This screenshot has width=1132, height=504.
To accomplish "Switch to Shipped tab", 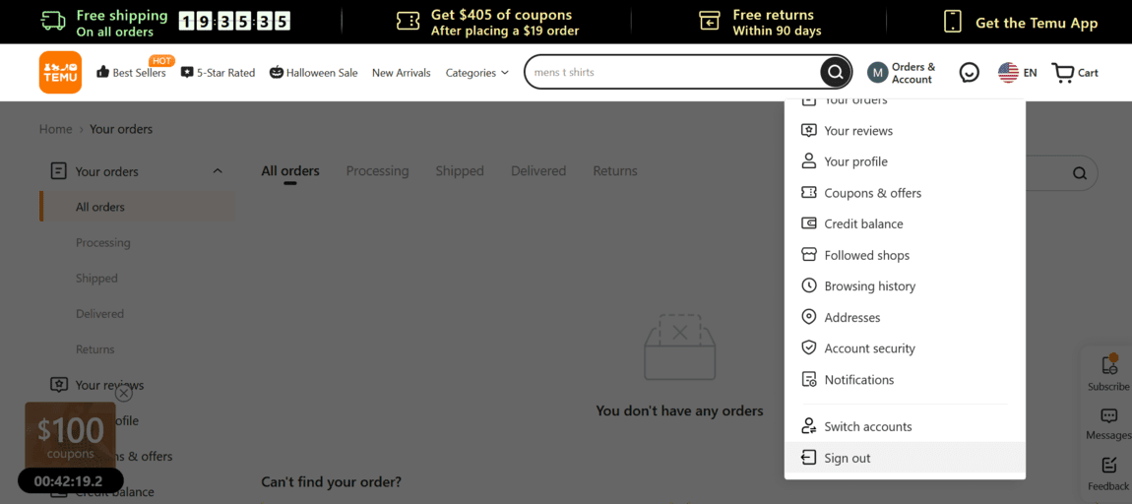I will click(459, 171).
